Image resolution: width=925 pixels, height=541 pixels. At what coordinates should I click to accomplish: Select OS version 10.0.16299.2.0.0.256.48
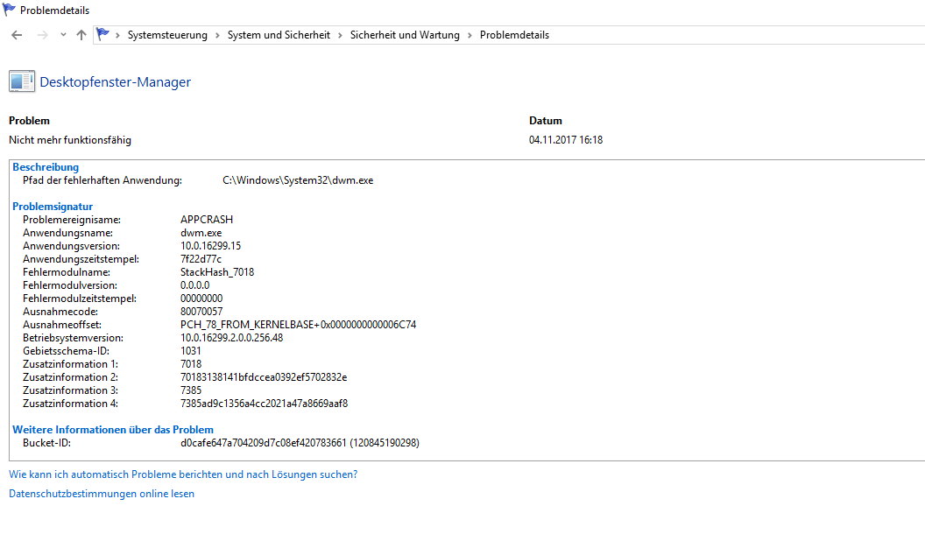[232, 338]
